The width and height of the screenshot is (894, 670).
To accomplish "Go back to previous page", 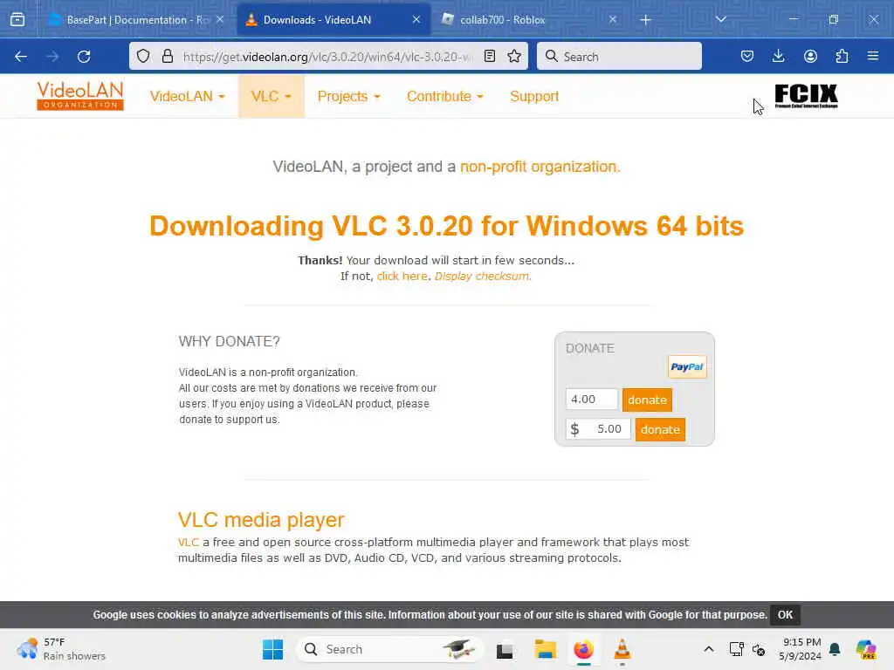I will coord(21,57).
